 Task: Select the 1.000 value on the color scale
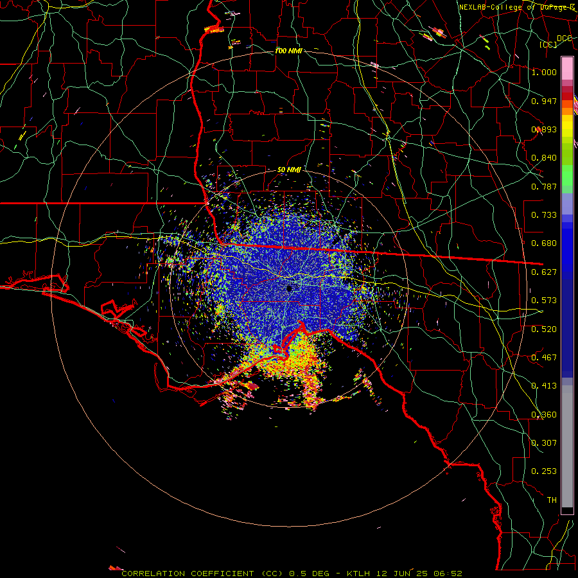(x=544, y=72)
